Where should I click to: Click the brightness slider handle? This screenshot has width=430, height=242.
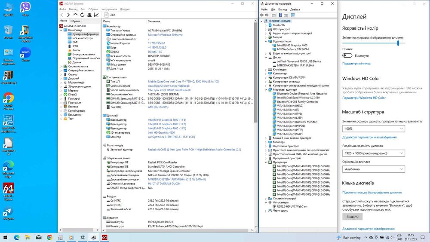point(398,43)
